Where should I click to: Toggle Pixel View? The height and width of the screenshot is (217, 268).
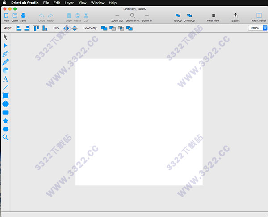[213, 17]
